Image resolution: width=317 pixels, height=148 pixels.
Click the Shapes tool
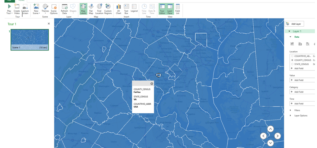tap(73, 9)
